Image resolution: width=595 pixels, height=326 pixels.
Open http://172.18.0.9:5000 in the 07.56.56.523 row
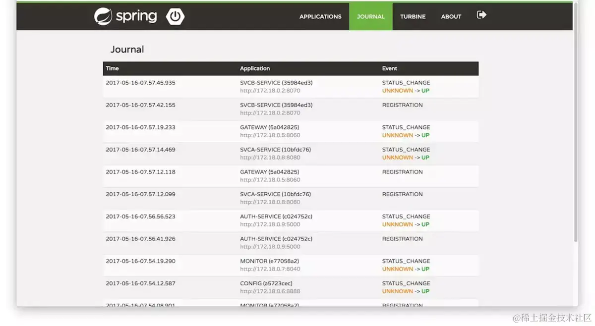pos(270,224)
